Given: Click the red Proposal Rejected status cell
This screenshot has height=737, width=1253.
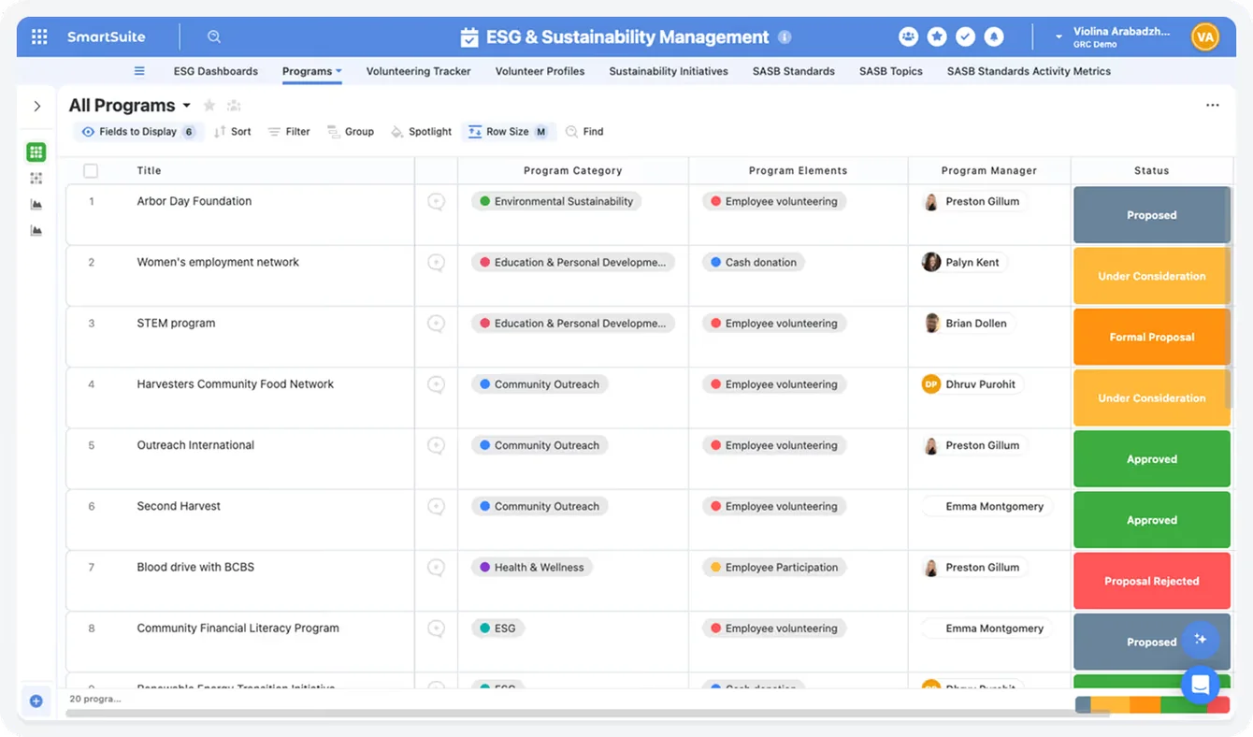Looking at the screenshot, I should [x=1151, y=581].
